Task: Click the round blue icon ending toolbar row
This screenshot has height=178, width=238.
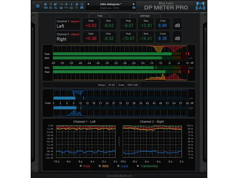Action: coord(82,8)
